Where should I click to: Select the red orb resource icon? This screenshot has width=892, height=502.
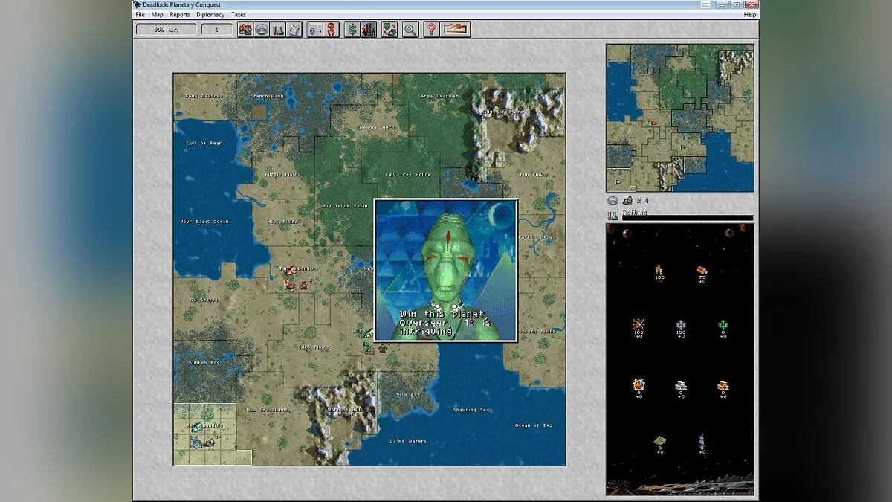pyautogui.click(x=638, y=385)
